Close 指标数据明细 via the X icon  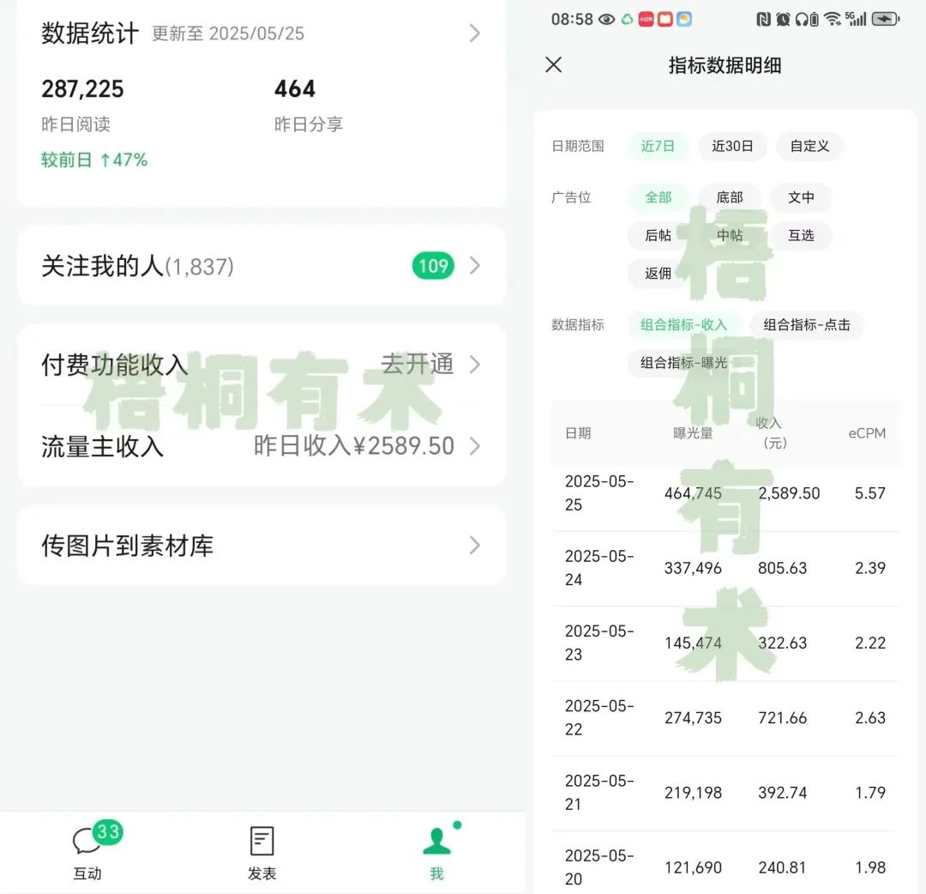coord(553,65)
